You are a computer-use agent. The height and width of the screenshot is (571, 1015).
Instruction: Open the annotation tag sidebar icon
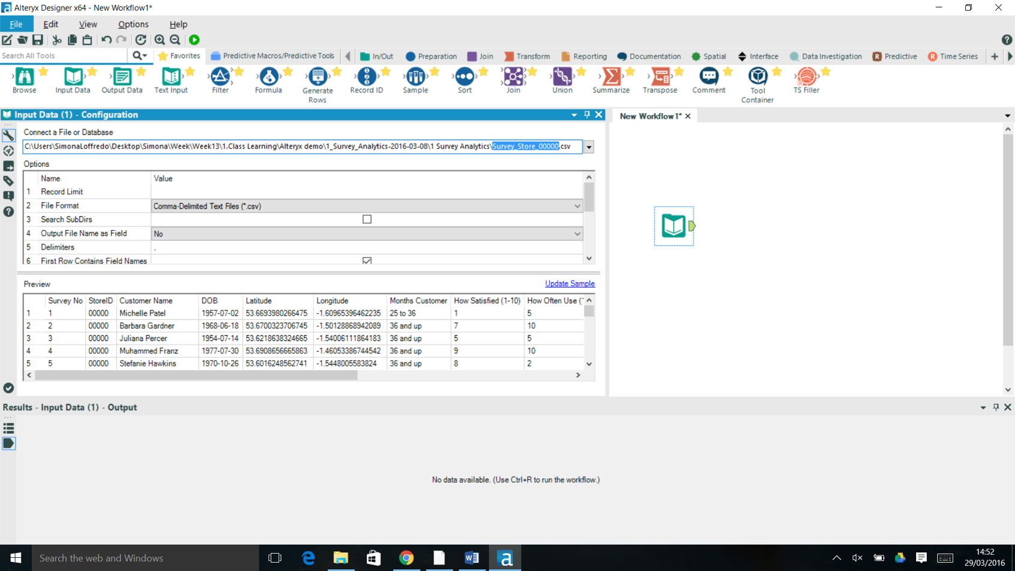(8, 181)
